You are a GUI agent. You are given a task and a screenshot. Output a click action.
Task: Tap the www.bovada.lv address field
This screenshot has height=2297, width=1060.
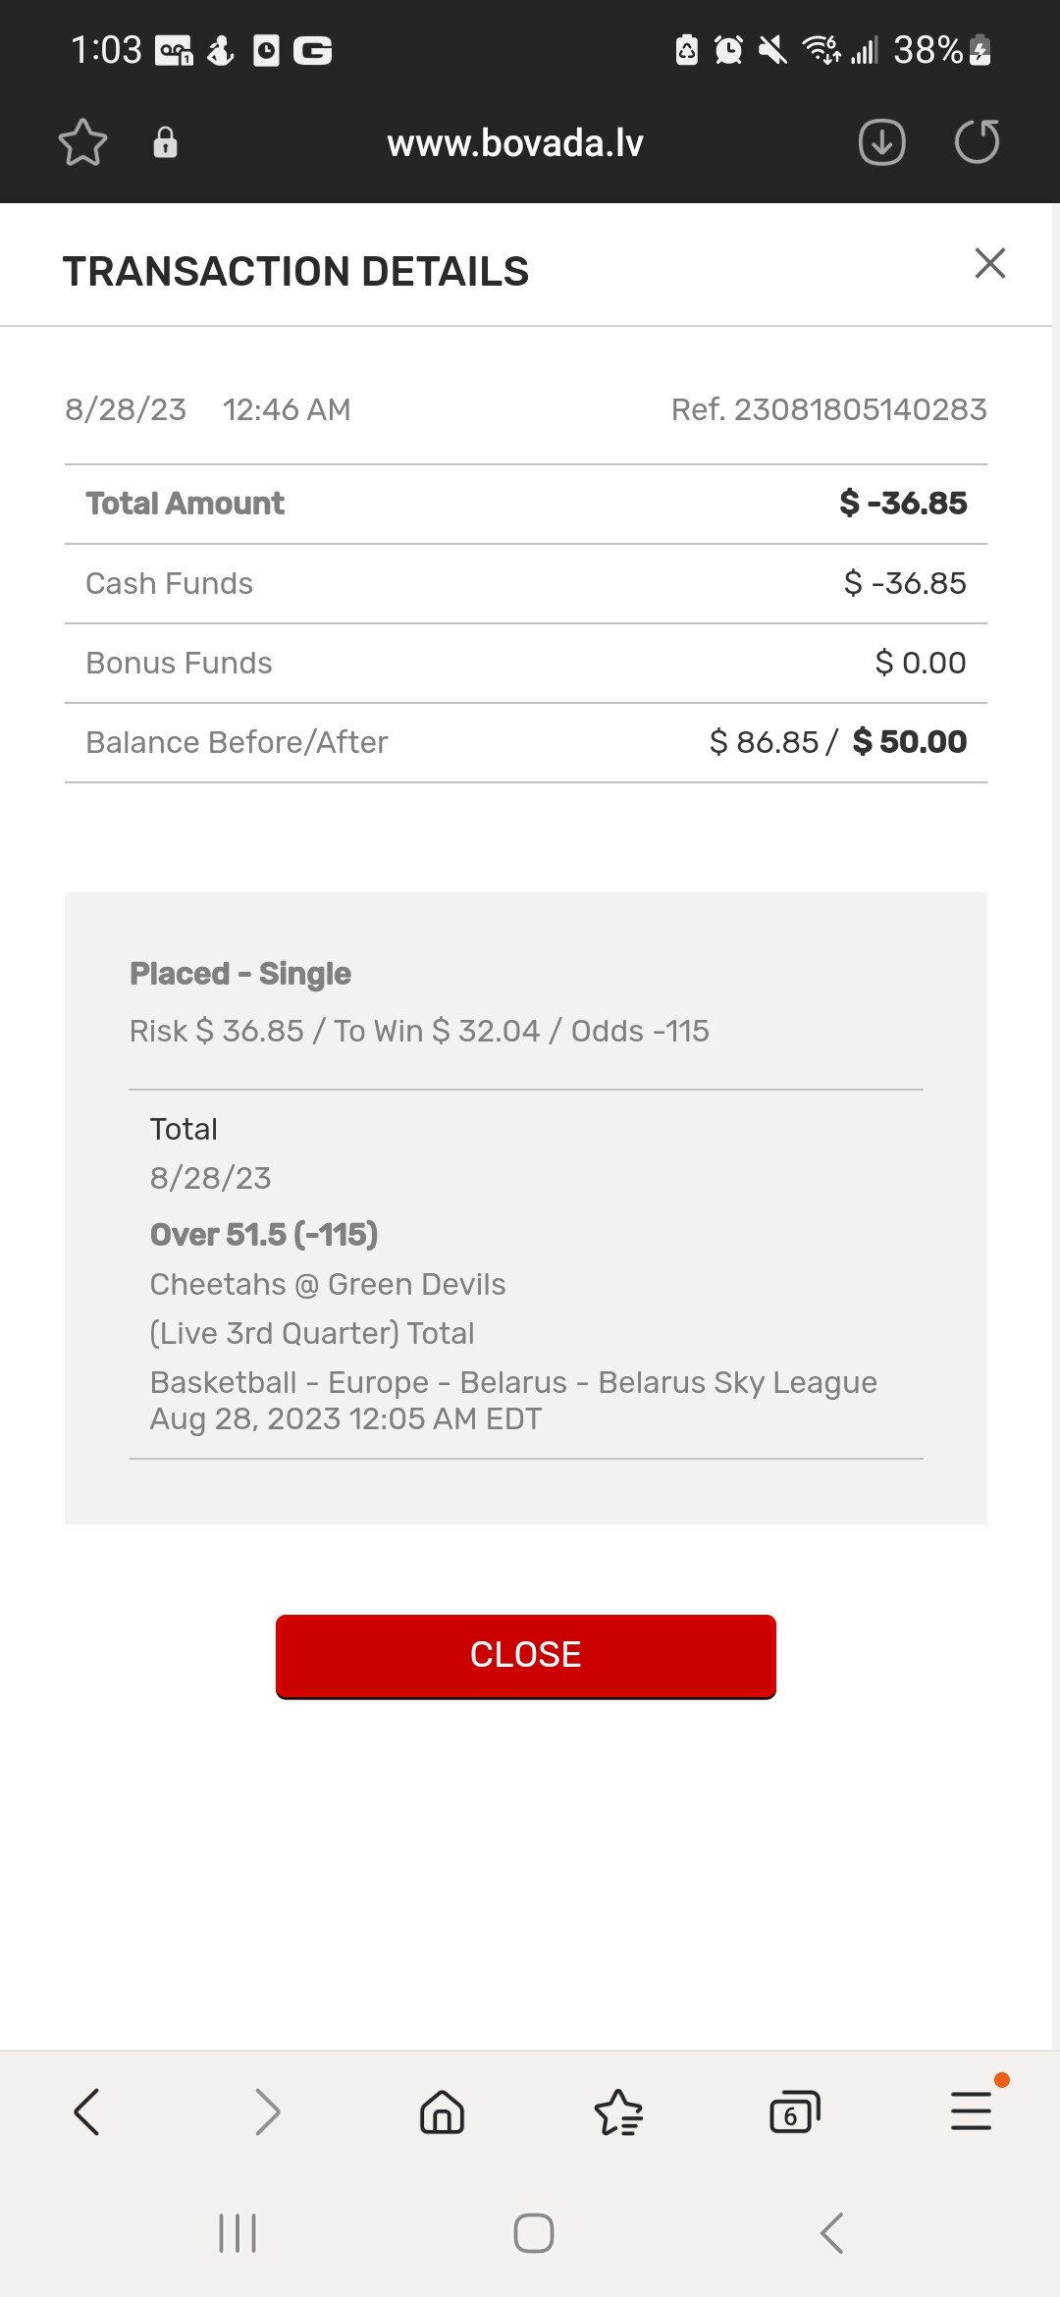pyautogui.click(x=515, y=143)
